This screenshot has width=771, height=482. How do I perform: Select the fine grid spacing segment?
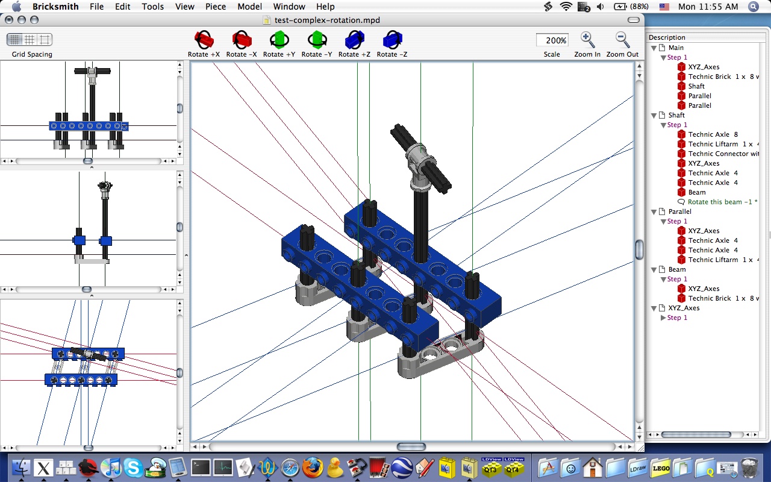(15, 40)
